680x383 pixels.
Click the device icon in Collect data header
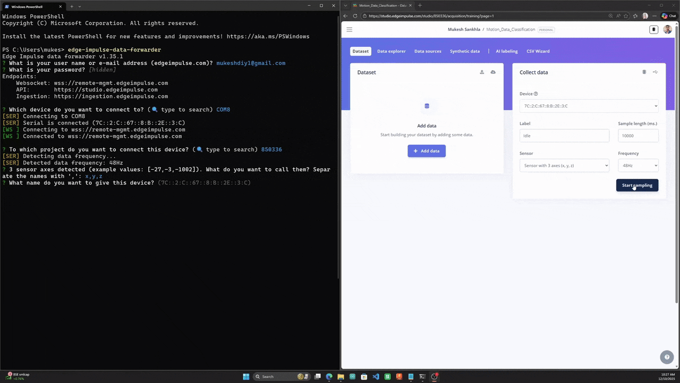coord(644,72)
